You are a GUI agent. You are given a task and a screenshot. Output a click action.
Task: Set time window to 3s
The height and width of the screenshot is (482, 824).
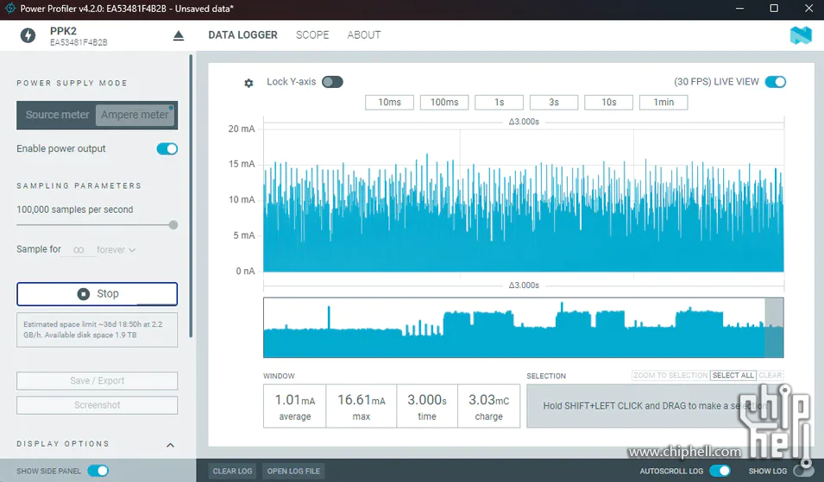click(x=554, y=103)
